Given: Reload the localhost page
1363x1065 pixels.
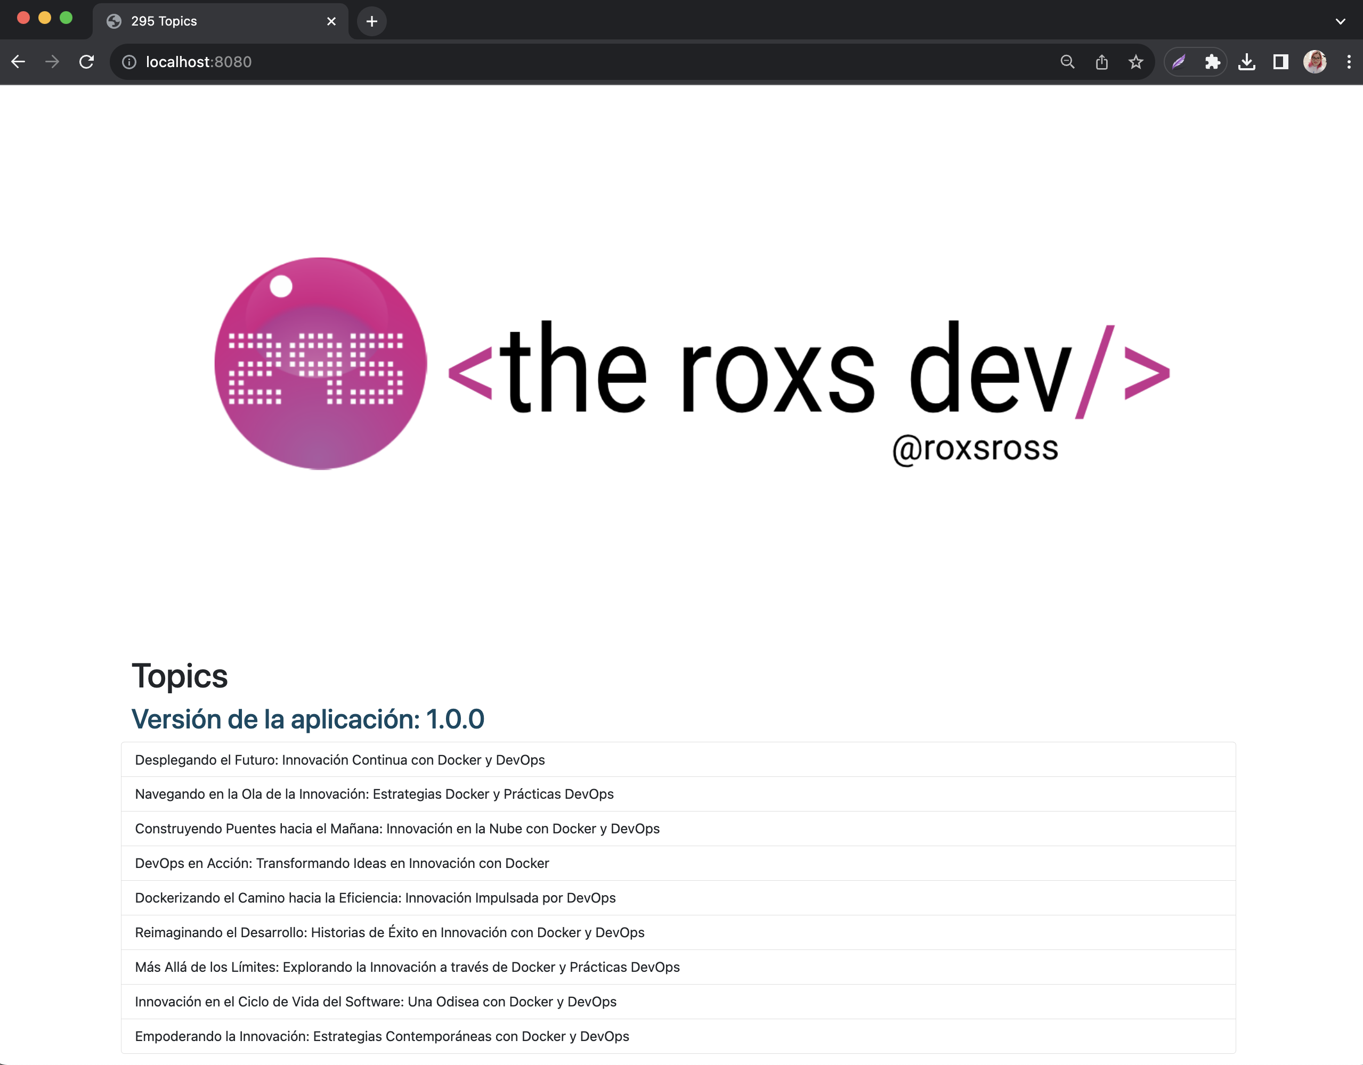Looking at the screenshot, I should [87, 62].
